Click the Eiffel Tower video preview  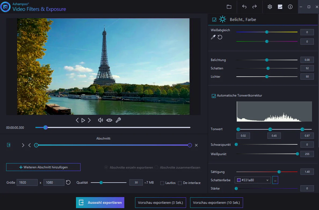pyautogui.click(x=103, y=67)
